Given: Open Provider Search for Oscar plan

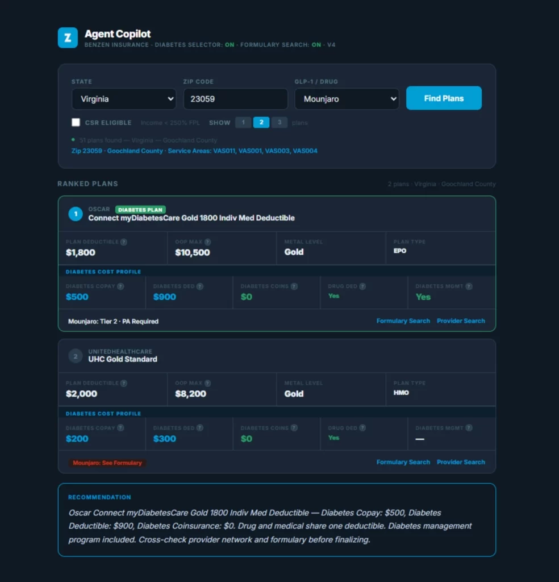Looking at the screenshot, I should click(461, 321).
